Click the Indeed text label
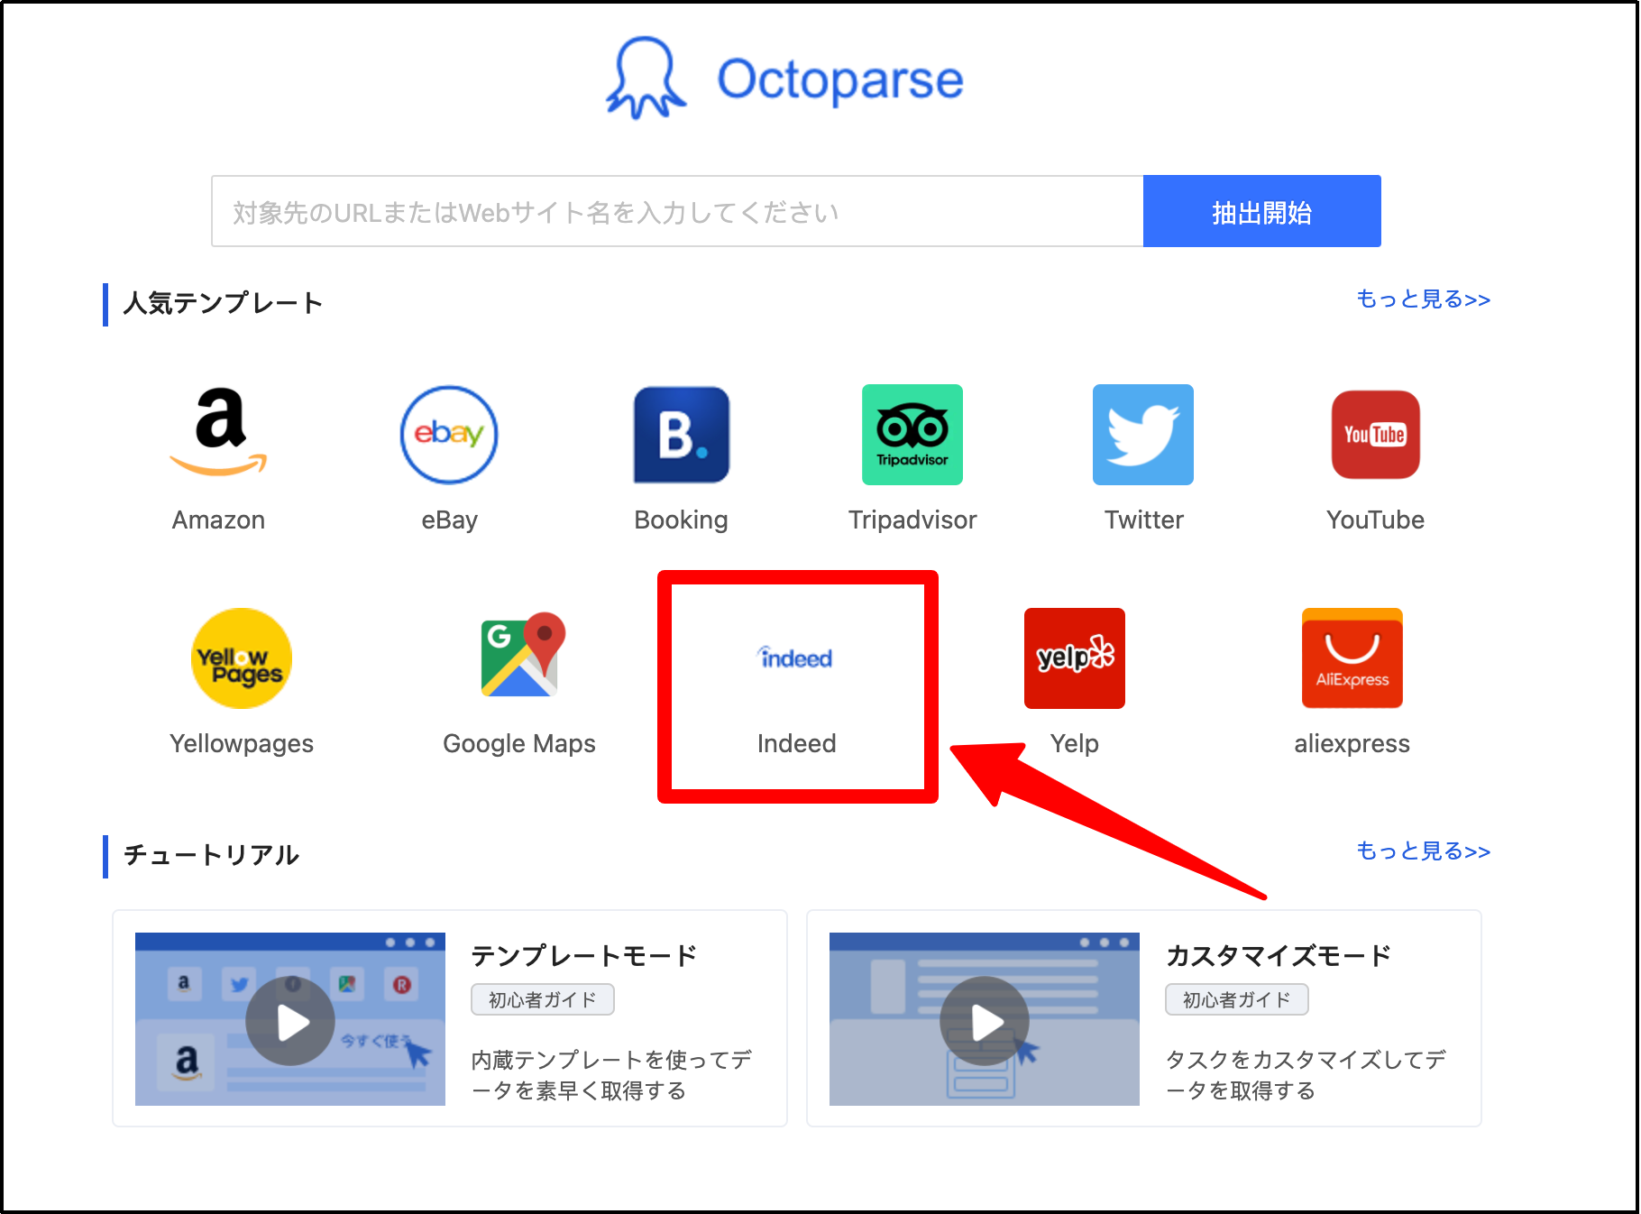Image resolution: width=1641 pixels, height=1214 pixels. point(797,743)
